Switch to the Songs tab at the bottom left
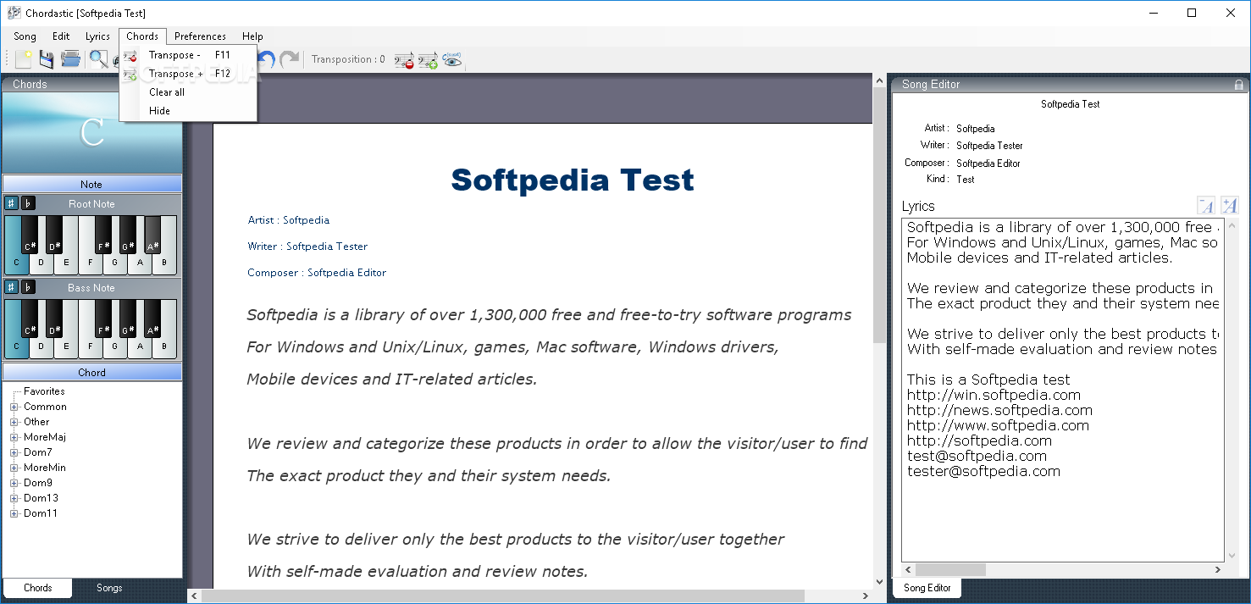Screen dimensions: 1251x604 [x=109, y=588]
